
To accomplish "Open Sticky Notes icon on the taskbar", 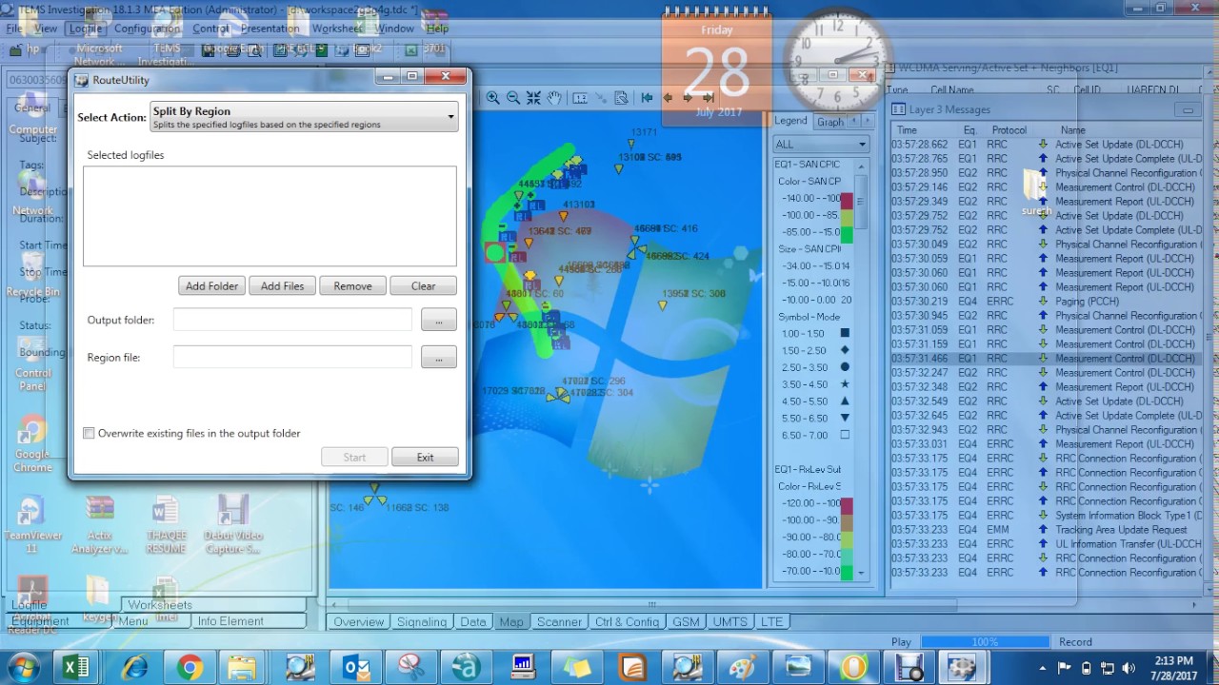I will [576, 667].
